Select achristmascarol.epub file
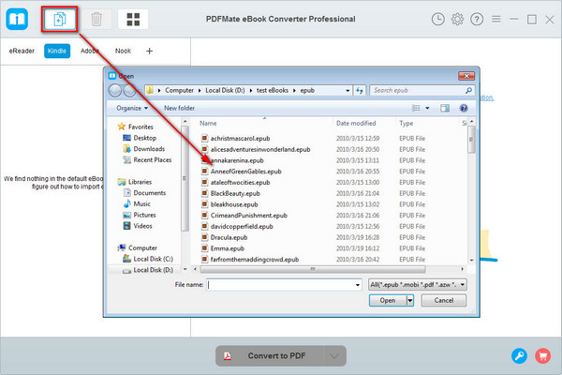This screenshot has height=375, width=562. (236, 138)
